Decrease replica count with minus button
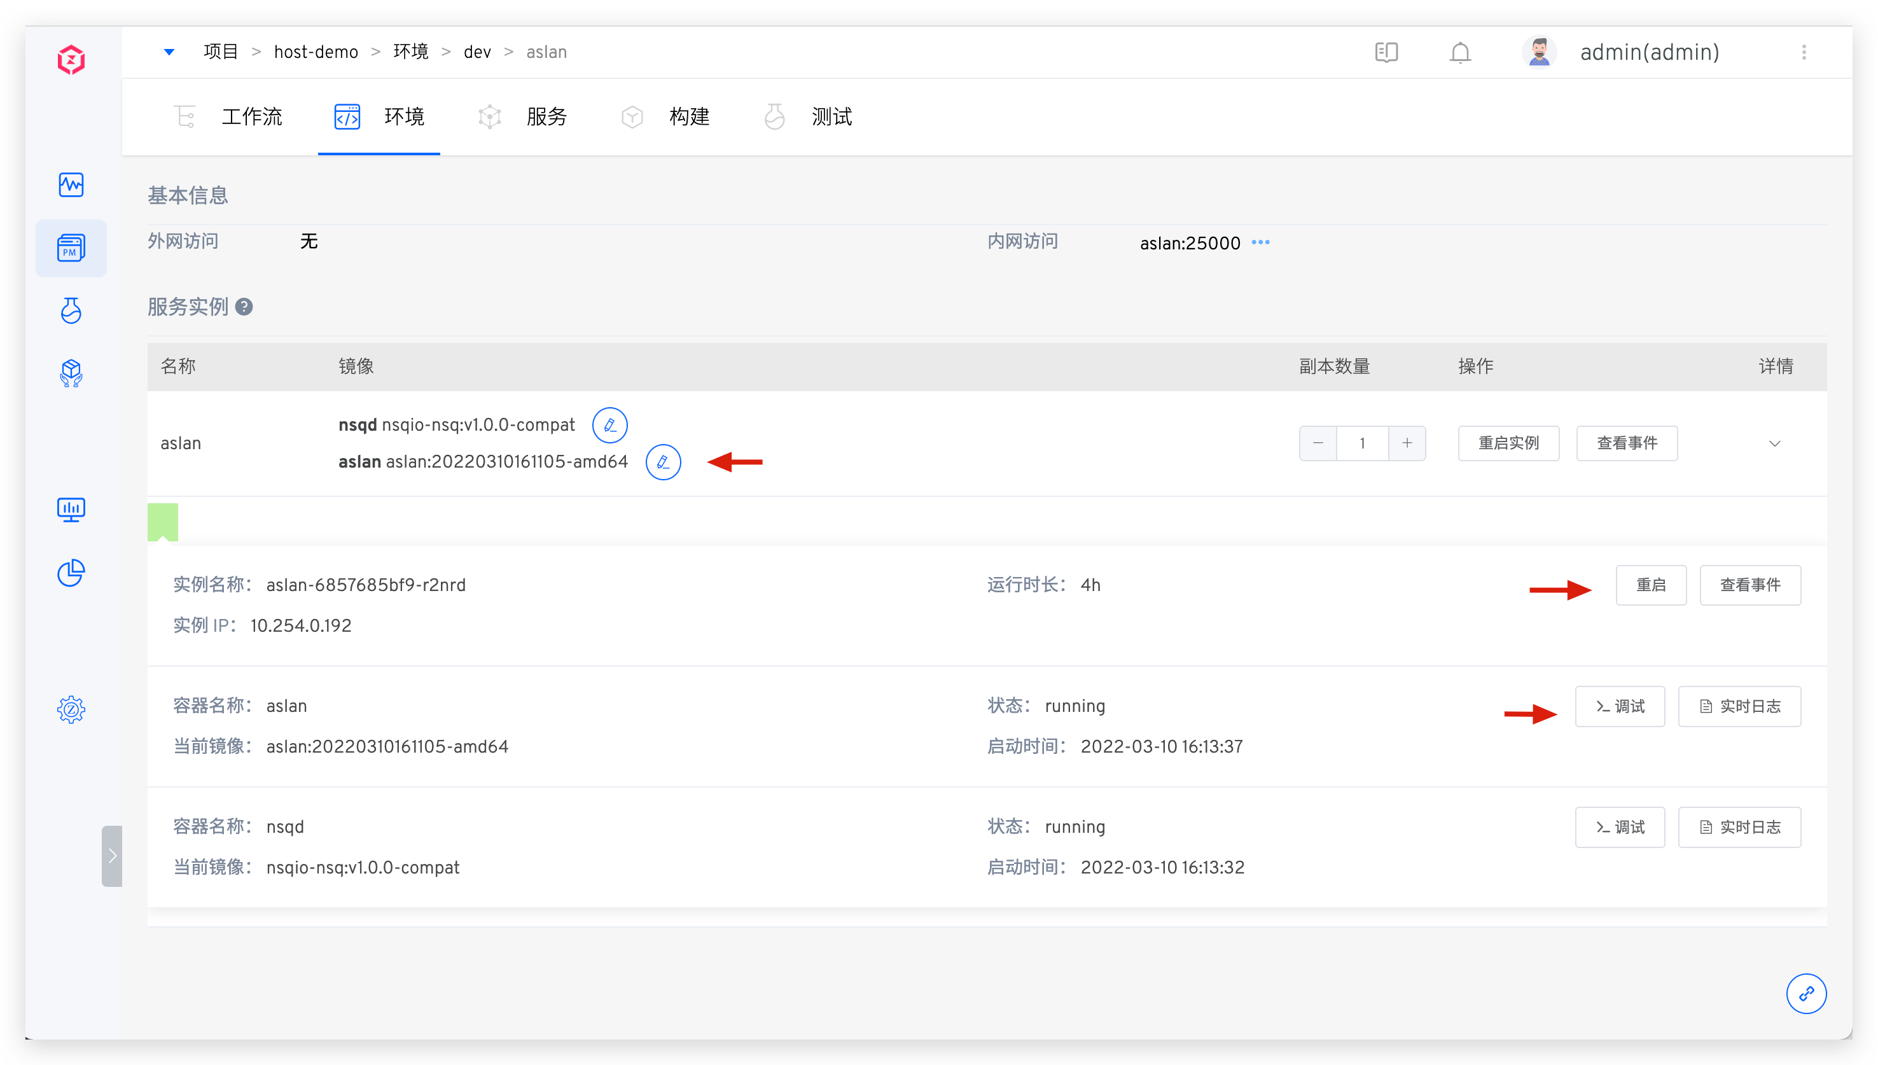 [x=1318, y=443]
